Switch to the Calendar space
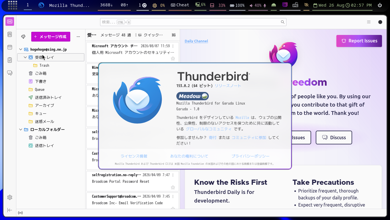The height and width of the screenshot is (220, 390). 10,47
